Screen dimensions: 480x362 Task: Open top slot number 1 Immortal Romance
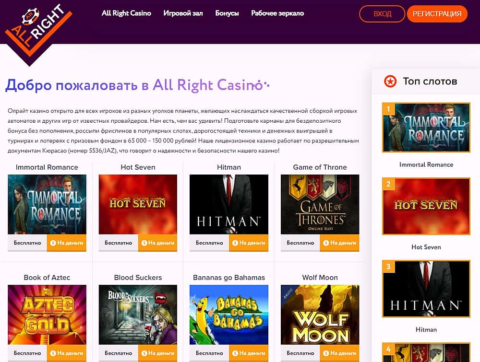click(426, 128)
